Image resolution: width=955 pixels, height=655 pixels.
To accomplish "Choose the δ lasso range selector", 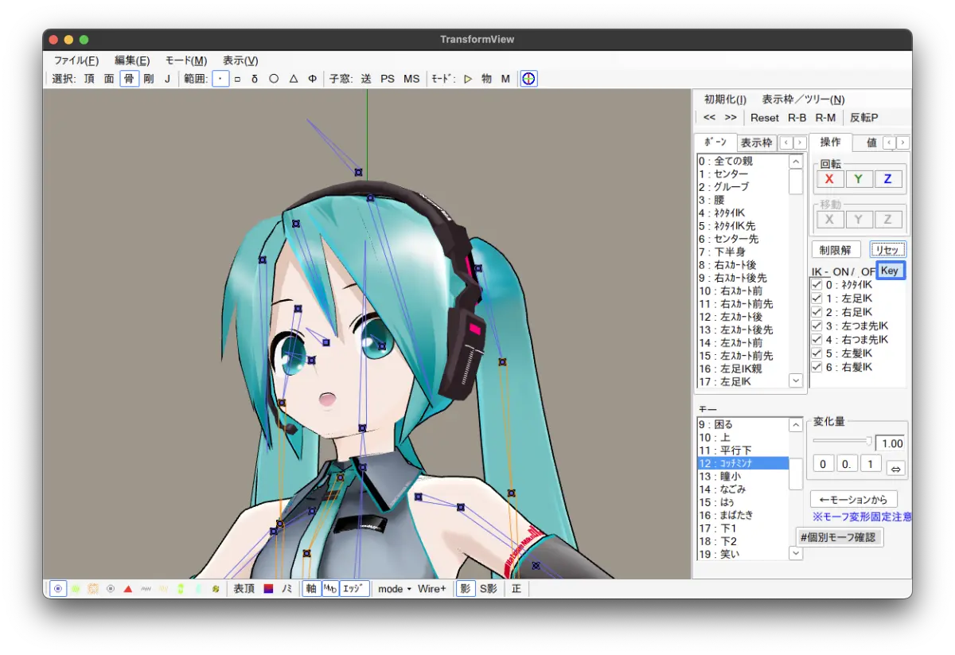I will 255,79.
